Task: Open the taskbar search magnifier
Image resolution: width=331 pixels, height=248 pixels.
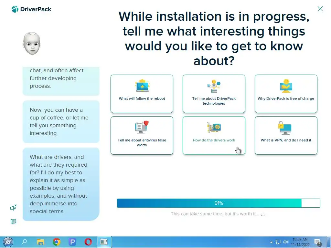Action: [24, 242]
